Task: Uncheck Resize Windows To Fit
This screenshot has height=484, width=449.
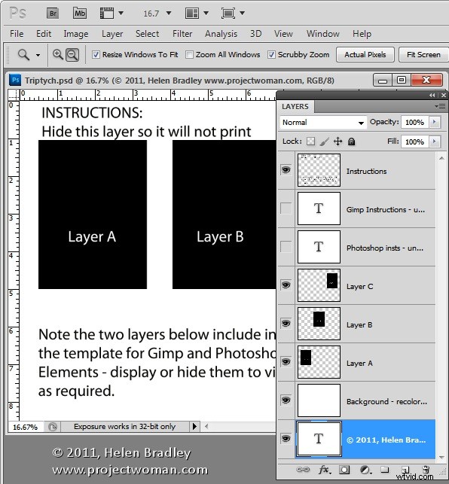Action: coord(96,55)
